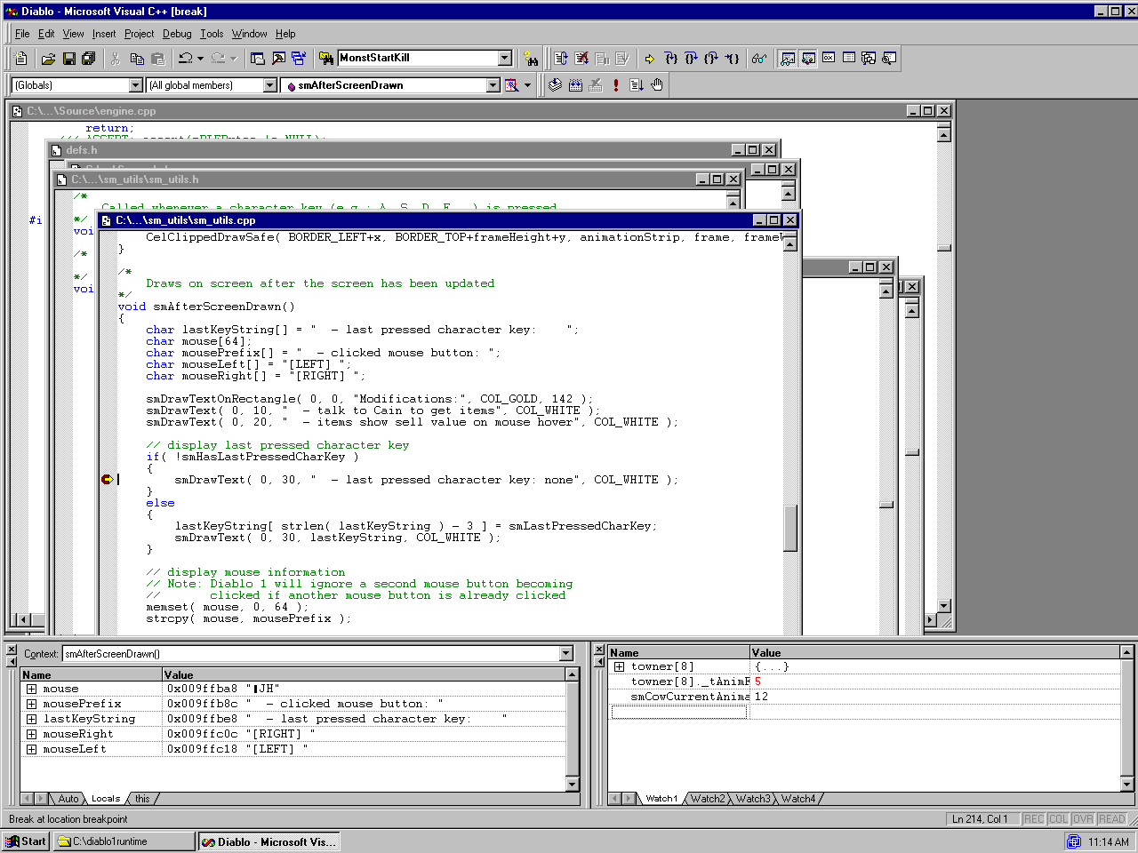Expand the lastKeyString variable row

(31, 720)
